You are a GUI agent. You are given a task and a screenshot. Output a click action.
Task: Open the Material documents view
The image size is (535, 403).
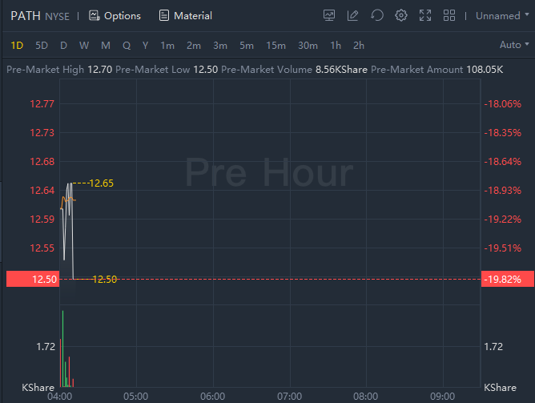click(x=186, y=15)
